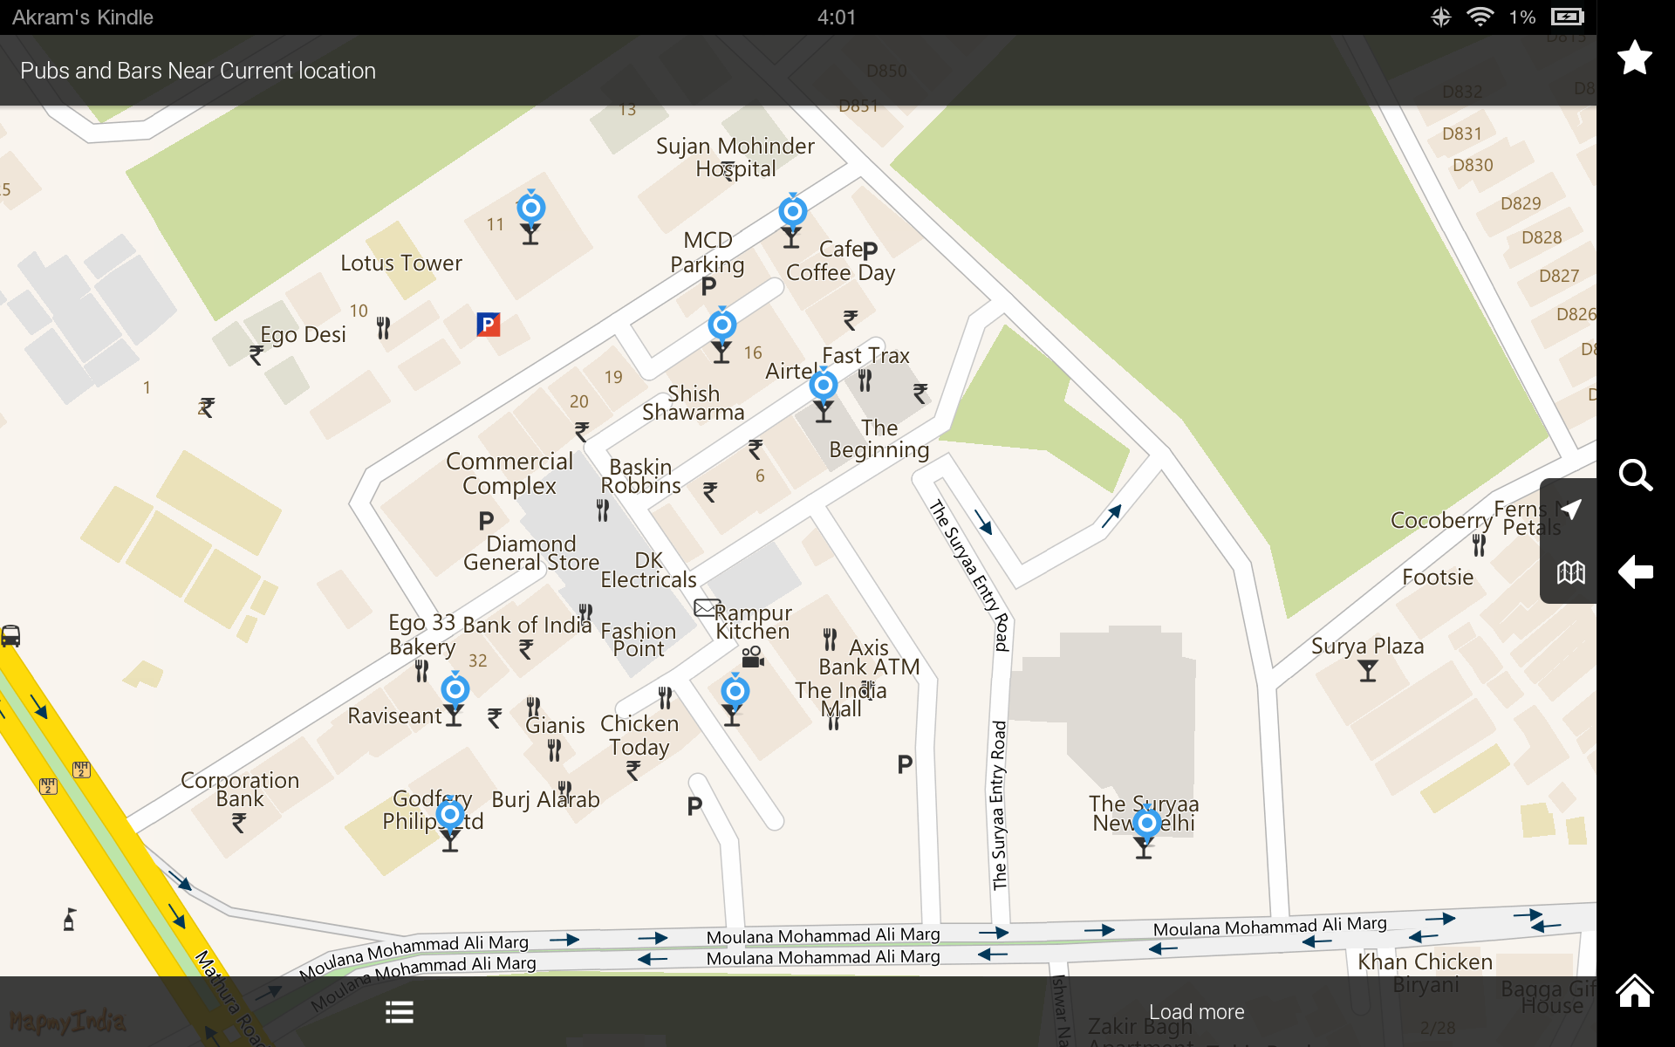Return to home screen via house icon
The height and width of the screenshot is (1047, 1675).
coord(1636,990)
